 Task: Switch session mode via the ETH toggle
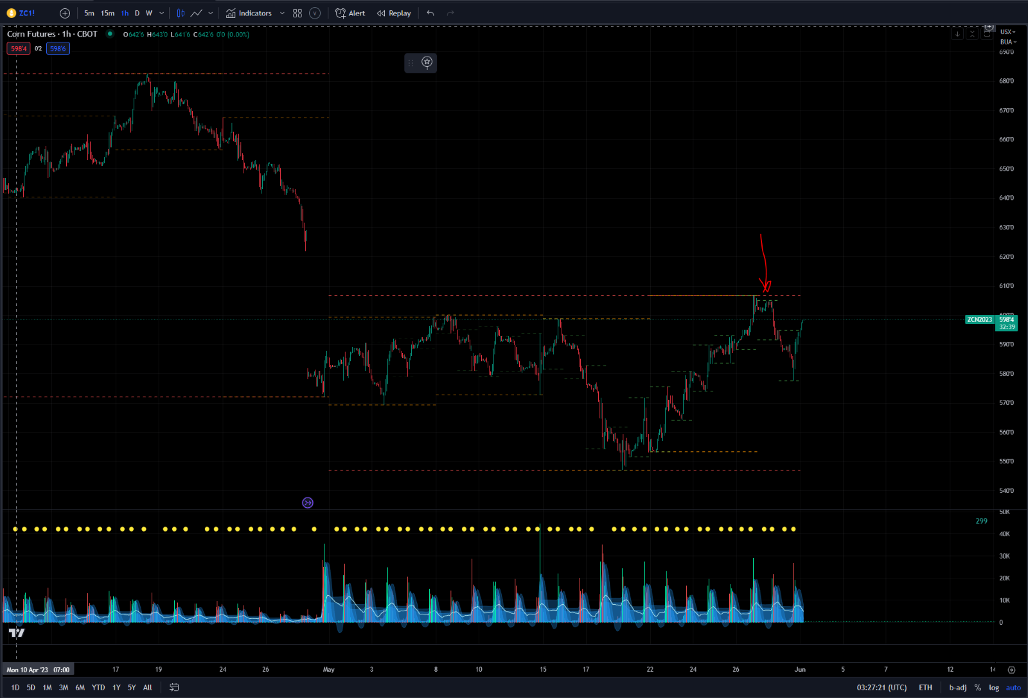click(925, 687)
